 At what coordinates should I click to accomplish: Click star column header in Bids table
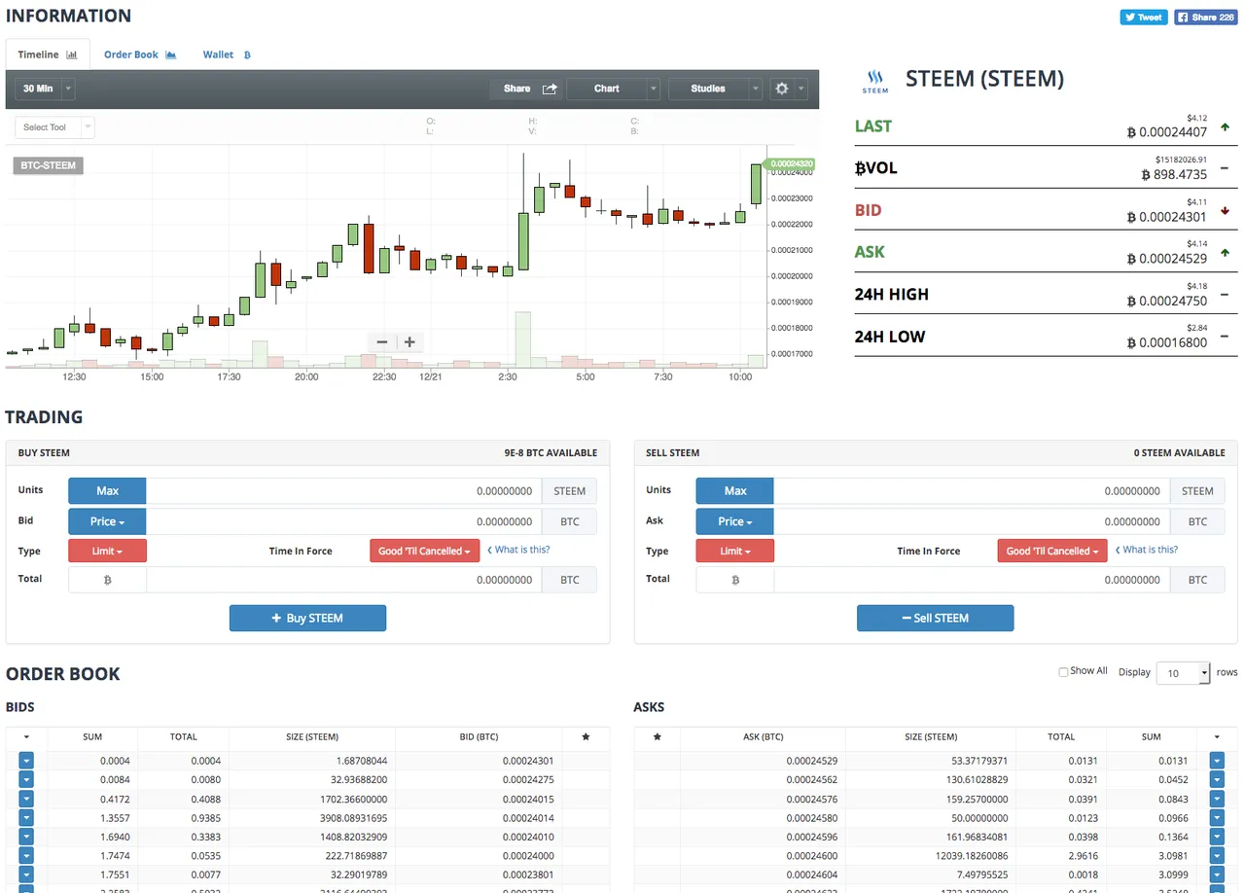click(586, 737)
